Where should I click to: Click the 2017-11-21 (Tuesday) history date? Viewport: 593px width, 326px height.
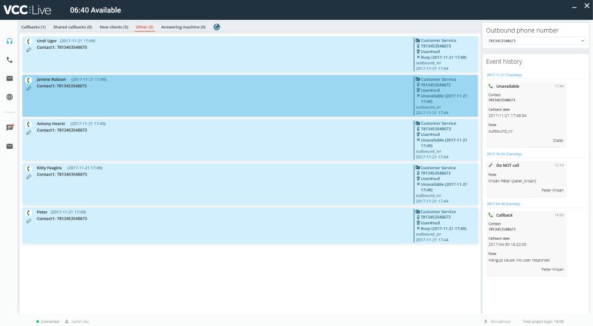[504, 75]
